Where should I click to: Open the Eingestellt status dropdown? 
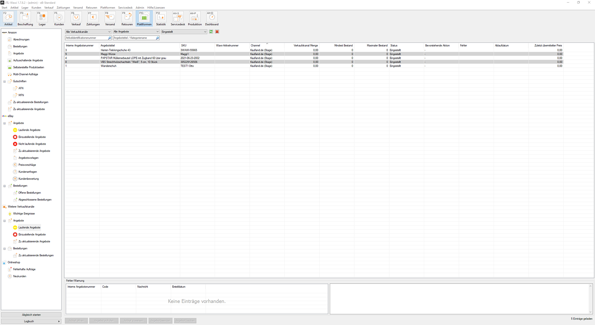tap(184, 32)
